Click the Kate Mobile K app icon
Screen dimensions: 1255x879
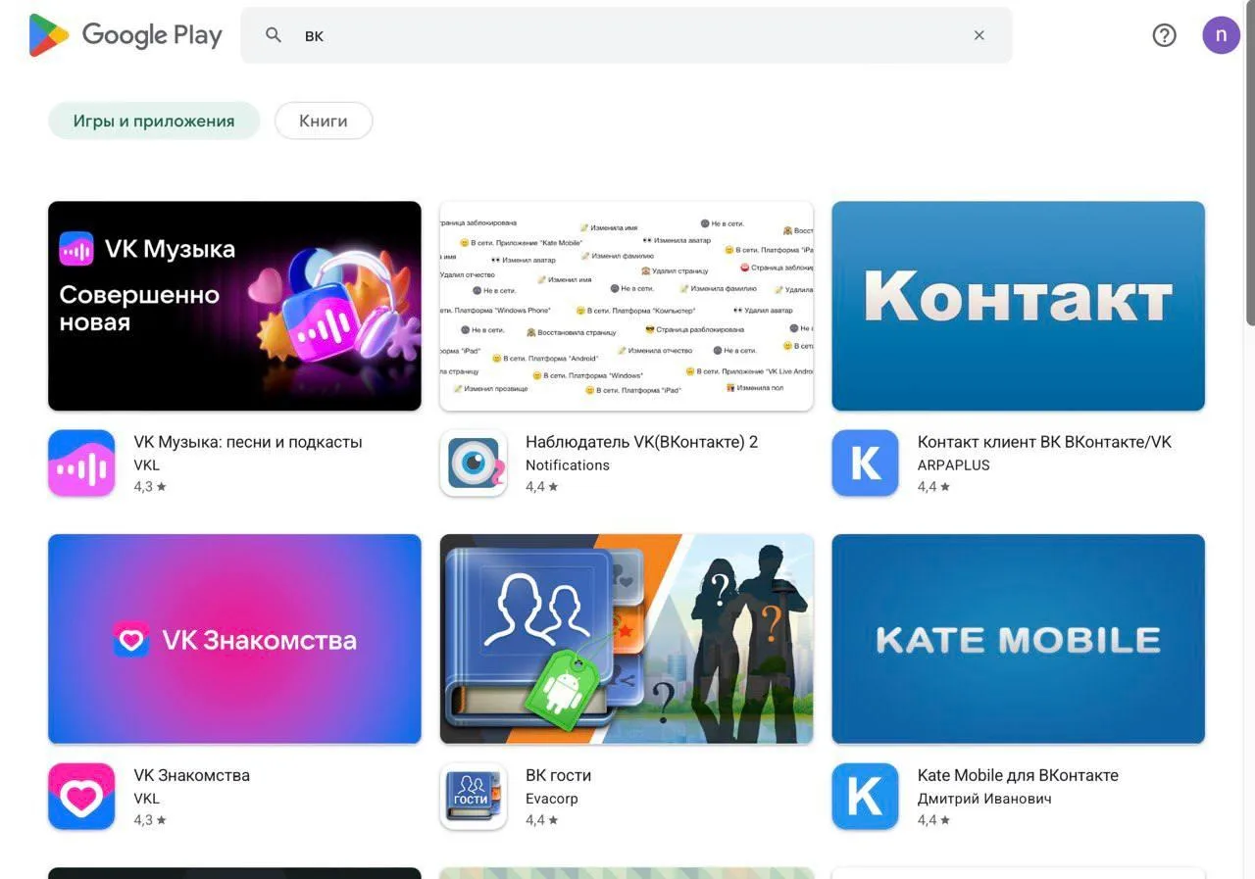[865, 796]
